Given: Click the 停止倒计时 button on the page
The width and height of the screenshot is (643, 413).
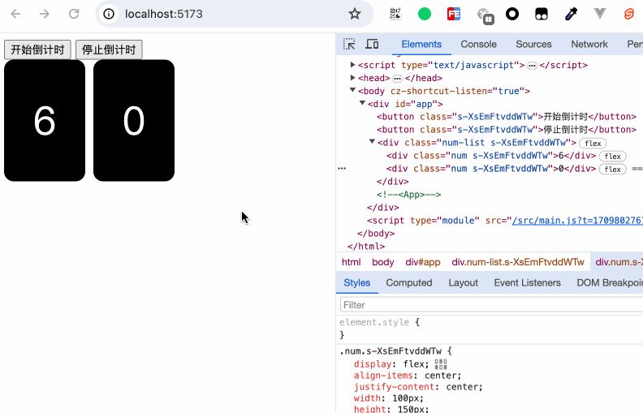Looking at the screenshot, I should coord(109,49).
